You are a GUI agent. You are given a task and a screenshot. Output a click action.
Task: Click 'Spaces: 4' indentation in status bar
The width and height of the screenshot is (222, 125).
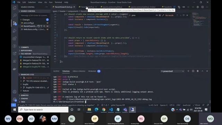click(163, 105)
